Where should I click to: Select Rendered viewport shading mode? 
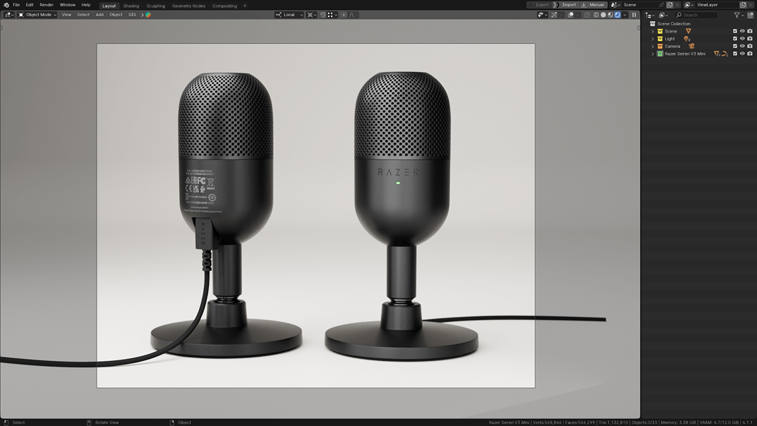tap(618, 15)
